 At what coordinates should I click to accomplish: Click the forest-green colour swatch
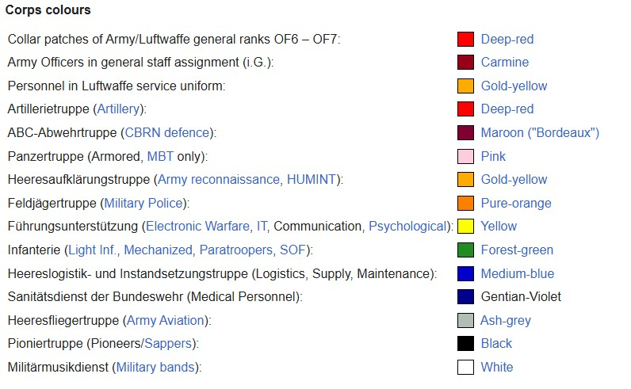[465, 250]
